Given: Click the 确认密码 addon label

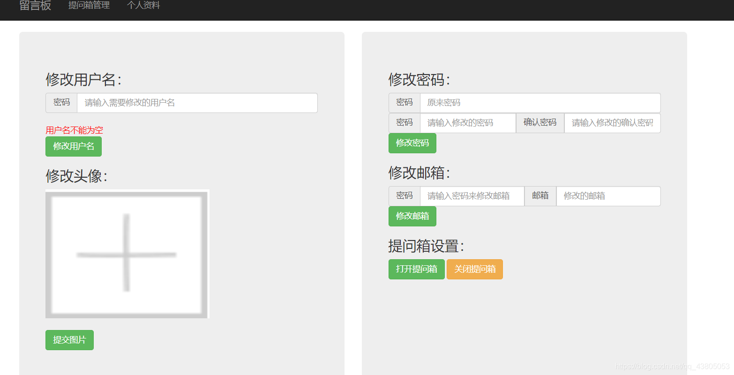Looking at the screenshot, I should click(x=540, y=123).
